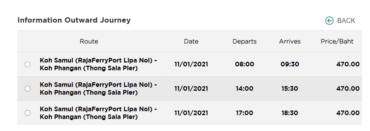Click the 15:30 arrival time
370x131 pixels.
click(x=290, y=89)
